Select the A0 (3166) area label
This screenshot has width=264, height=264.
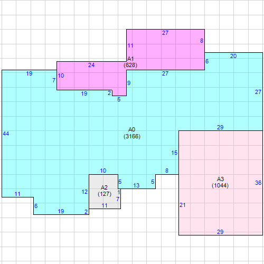pyautogui.click(x=132, y=133)
